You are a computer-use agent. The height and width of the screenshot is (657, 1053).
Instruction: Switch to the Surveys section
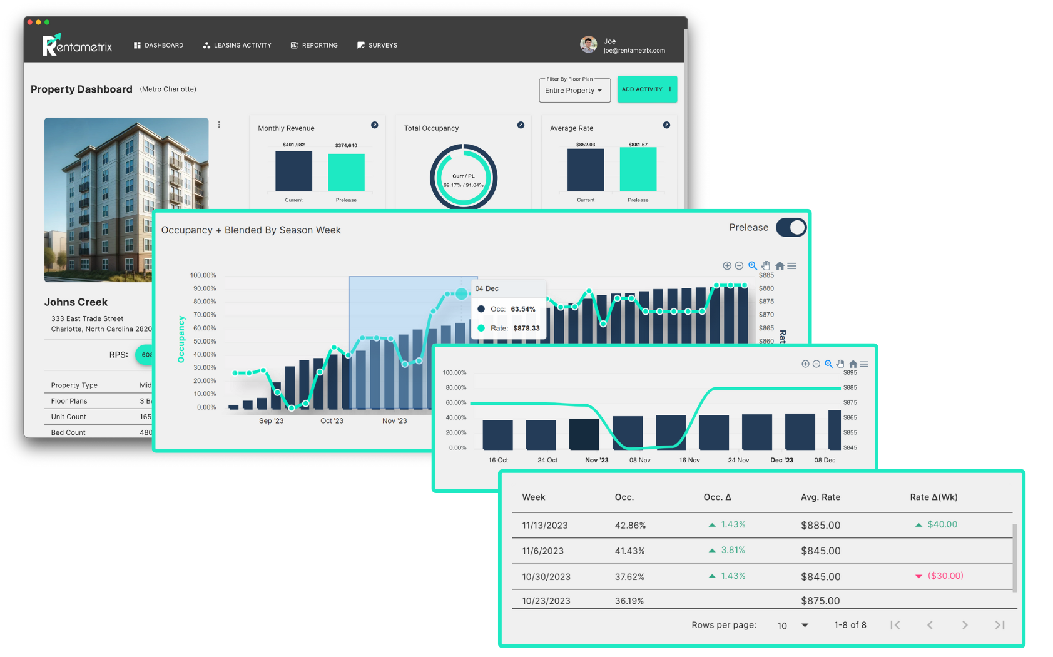coord(377,45)
